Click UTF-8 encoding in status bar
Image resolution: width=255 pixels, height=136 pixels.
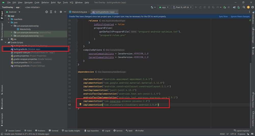233,134
